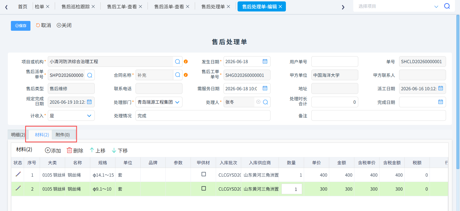
Task: Close the 售后处理单-编辑 tab
Action: click(280, 6)
